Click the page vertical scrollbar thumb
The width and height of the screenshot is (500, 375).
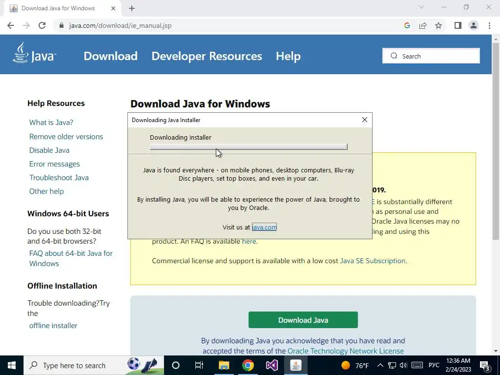(x=496, y=142)
